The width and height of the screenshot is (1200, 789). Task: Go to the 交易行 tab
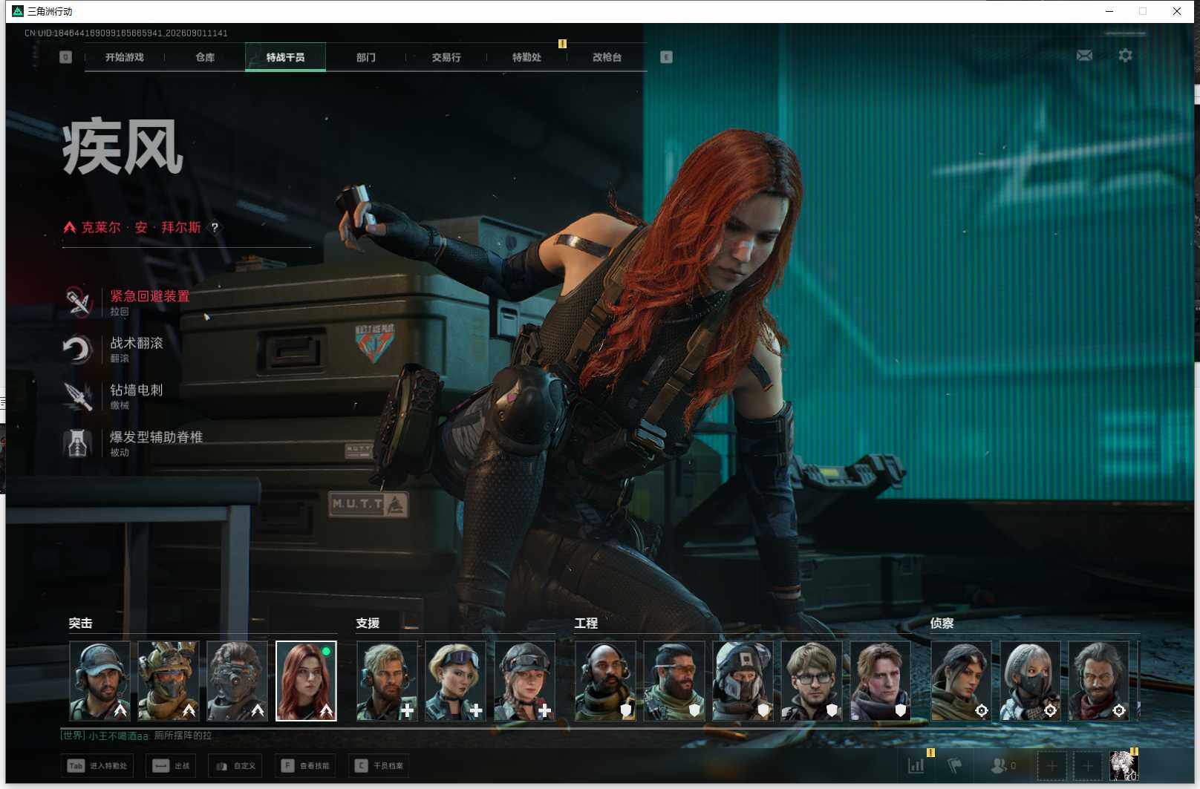point(446,57)
